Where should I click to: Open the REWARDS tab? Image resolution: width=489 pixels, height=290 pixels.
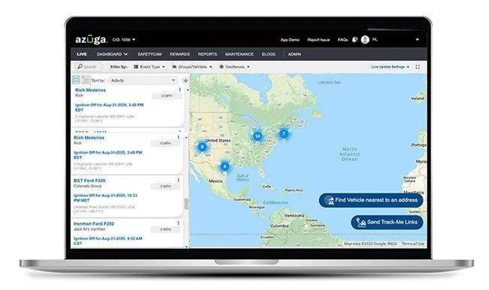click(x=180, y=54)
